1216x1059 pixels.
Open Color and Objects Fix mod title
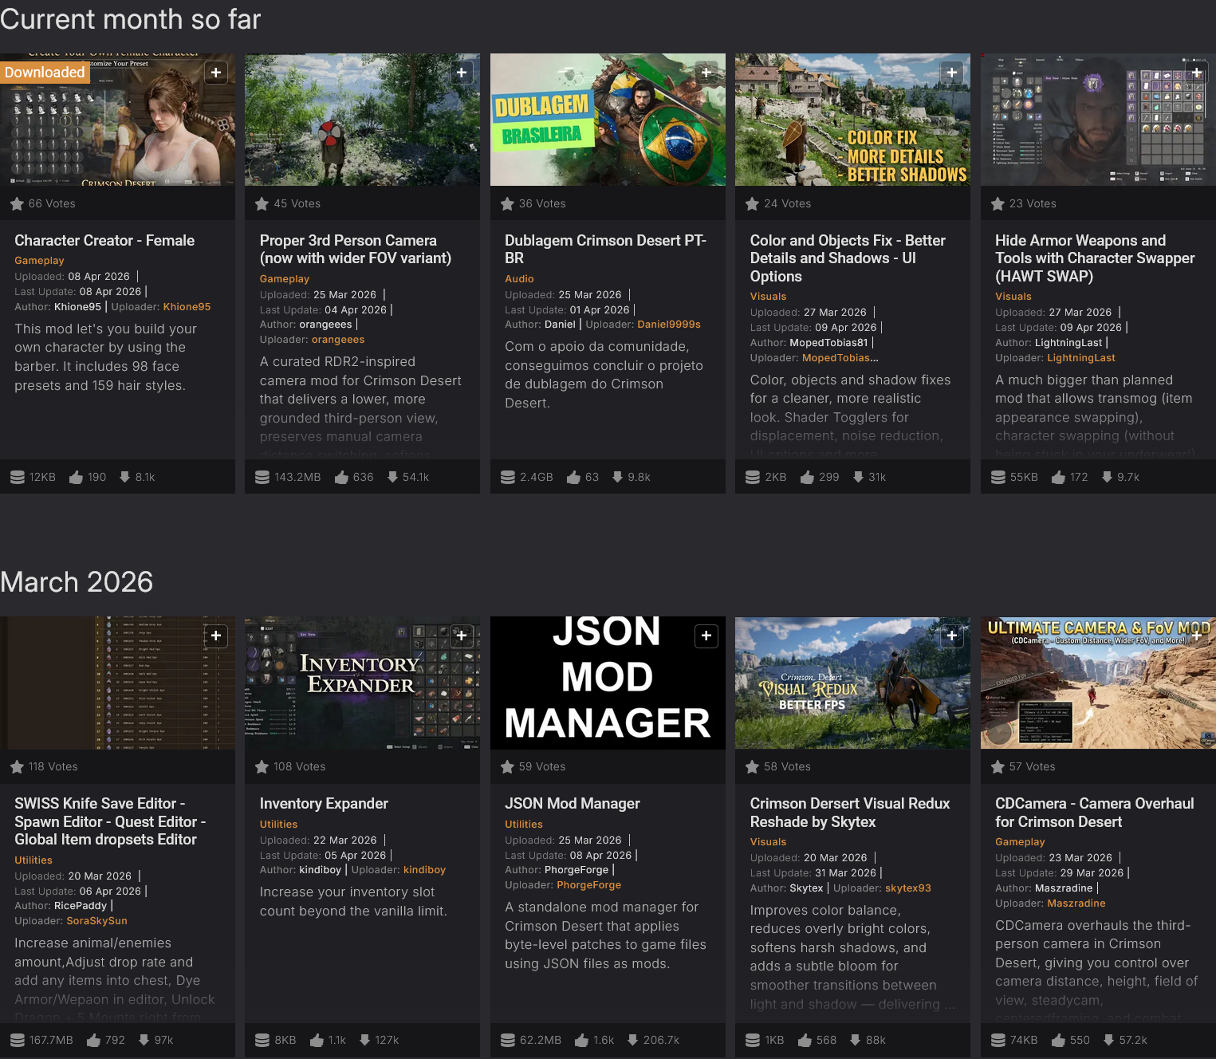click(x=848, y=258)
